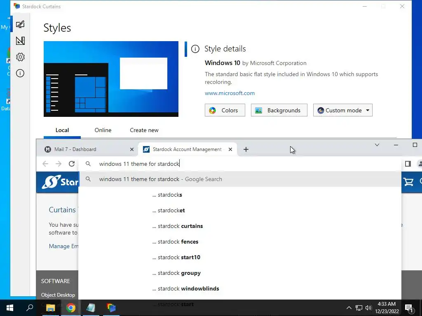Click the Stardock logo on the webpage
Screen dimensions: 422x316
pyautogui.click(x=60, y=182)
